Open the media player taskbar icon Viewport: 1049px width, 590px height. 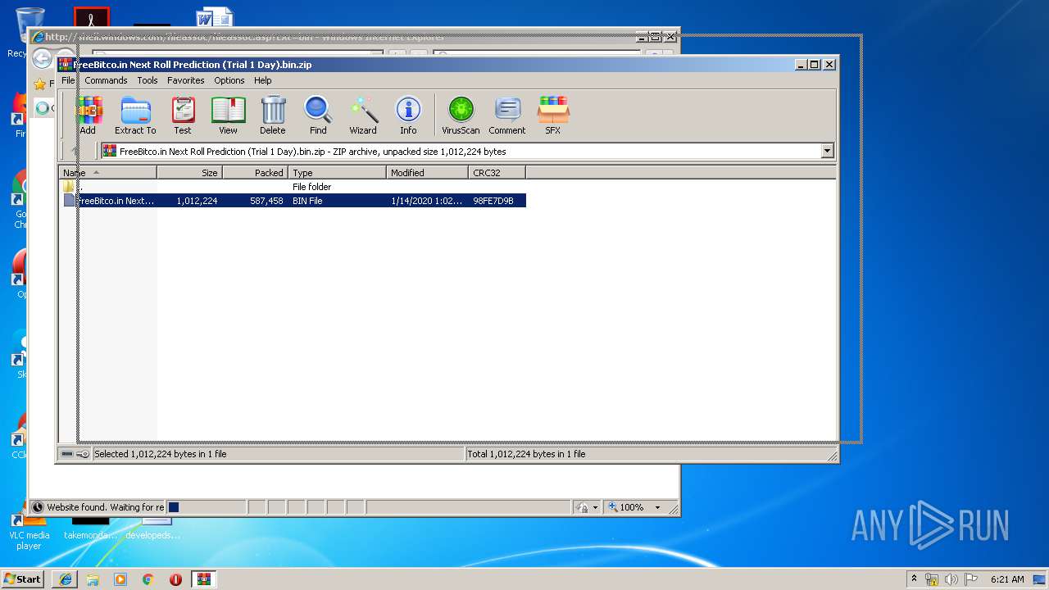click(120, 579)
